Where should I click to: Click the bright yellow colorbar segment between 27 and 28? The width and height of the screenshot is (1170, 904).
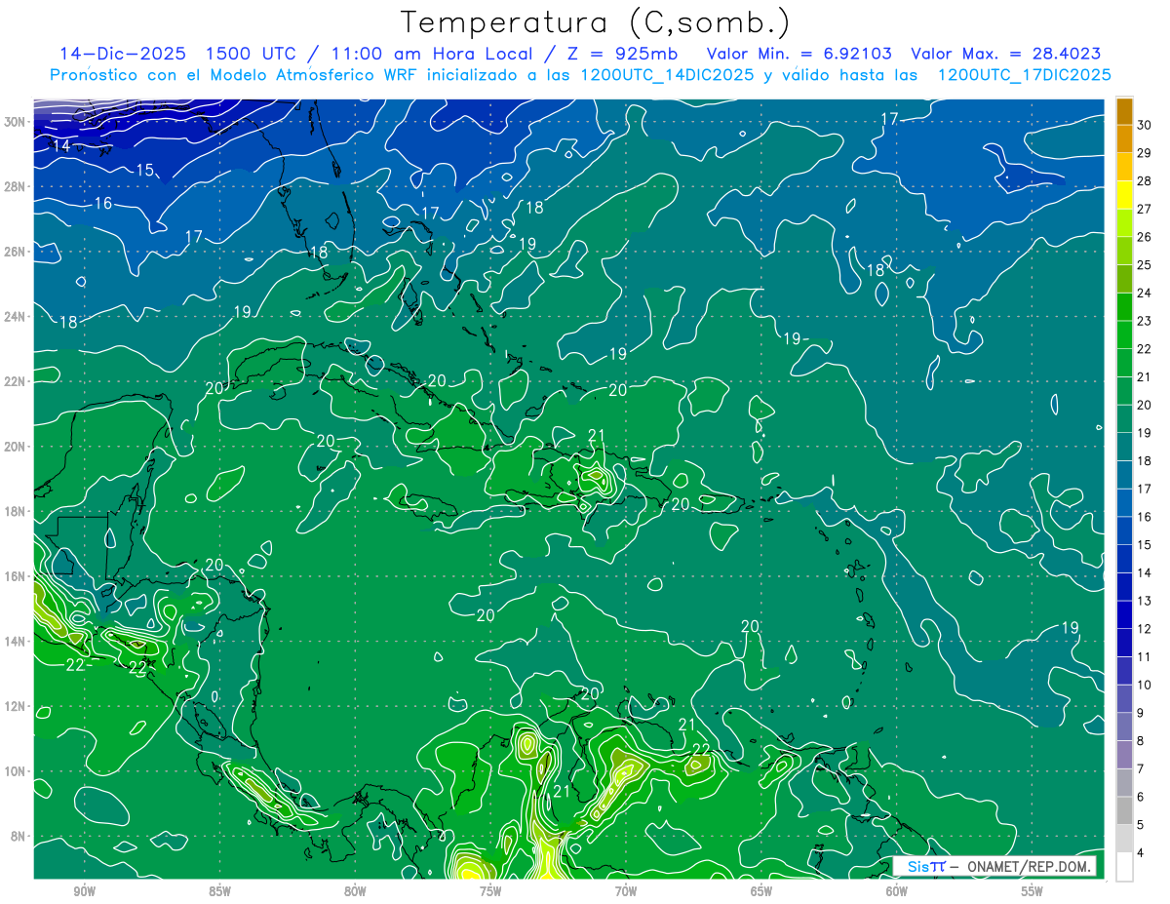coord(1124,194)
